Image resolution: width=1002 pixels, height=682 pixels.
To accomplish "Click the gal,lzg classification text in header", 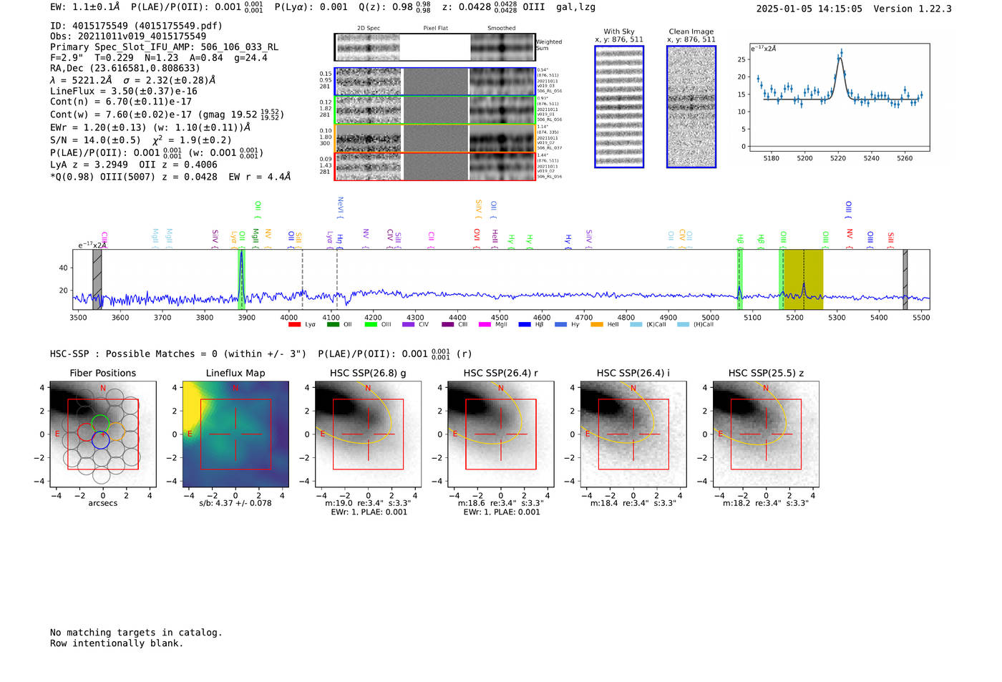I will 575,7.
